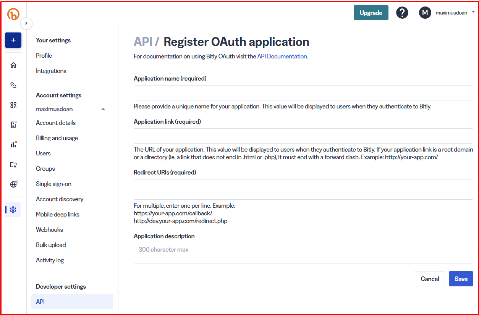Screen dimensions: 479x315
Task: Open the Links section icon
Action: click(x=13, y=85)
